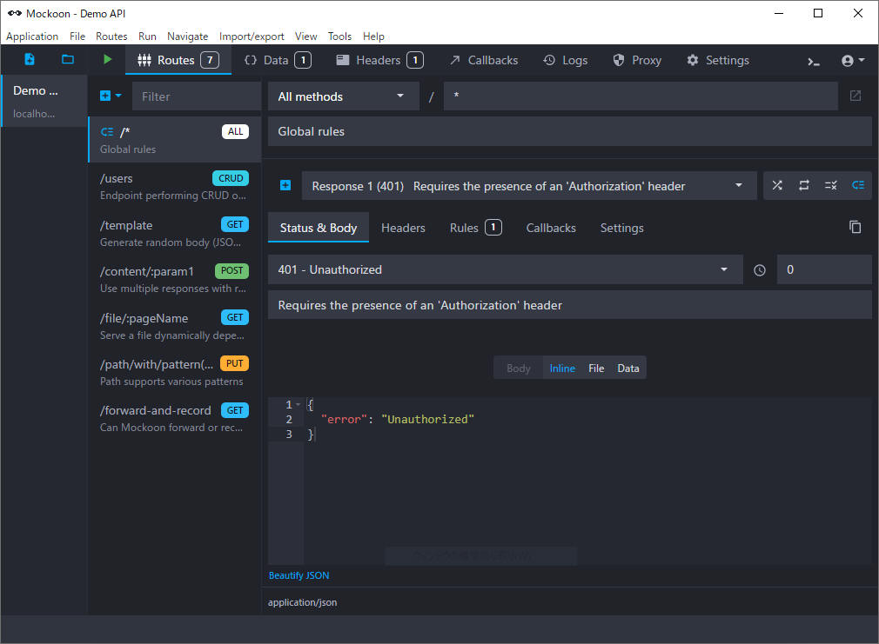Image resolution: width=879 pixels, height=644 pixels.
Task: Toggle random response mode
Action: click(777, 185)
